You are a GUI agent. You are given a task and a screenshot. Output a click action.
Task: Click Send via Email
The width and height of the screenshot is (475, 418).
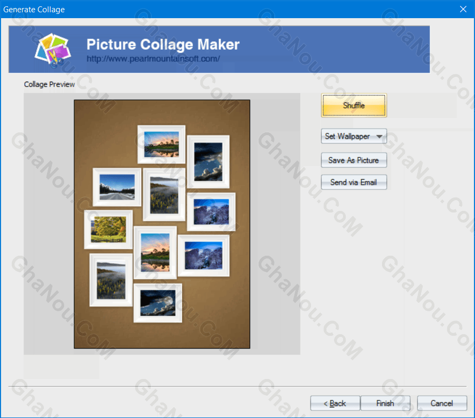click(x=354, y=182)
